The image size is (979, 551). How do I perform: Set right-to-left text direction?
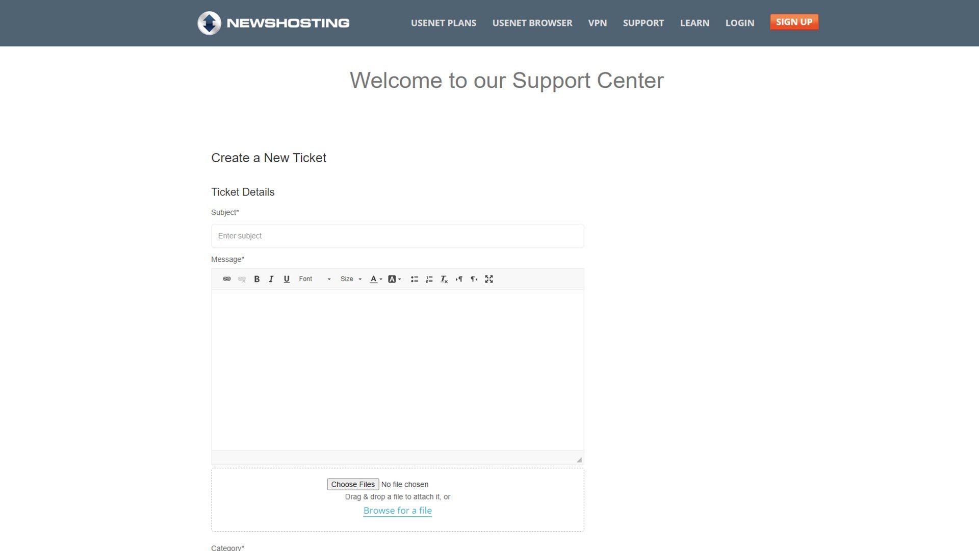[474, 279]
